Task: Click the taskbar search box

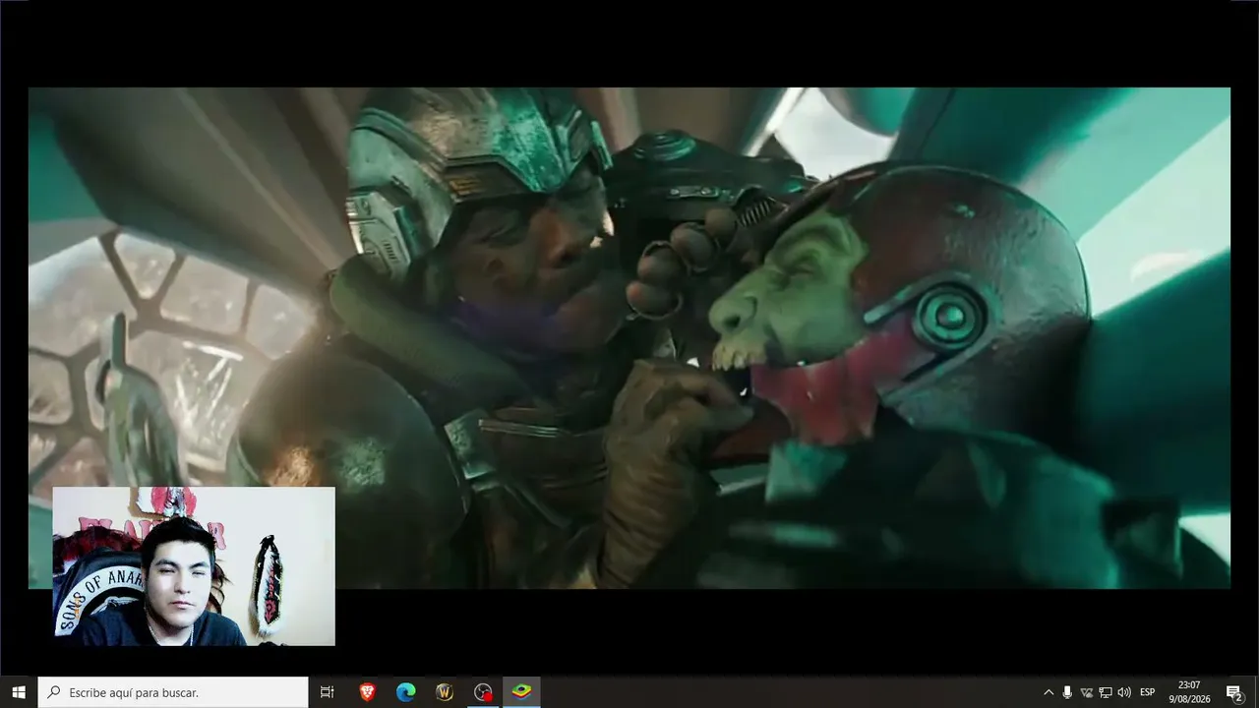Action: 173,692
